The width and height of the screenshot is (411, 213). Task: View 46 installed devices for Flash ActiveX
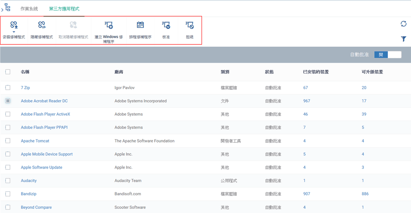pos(305,114)
